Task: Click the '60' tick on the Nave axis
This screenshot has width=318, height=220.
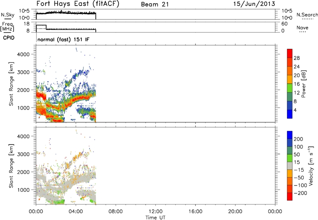Action: (x=284, y=24)
